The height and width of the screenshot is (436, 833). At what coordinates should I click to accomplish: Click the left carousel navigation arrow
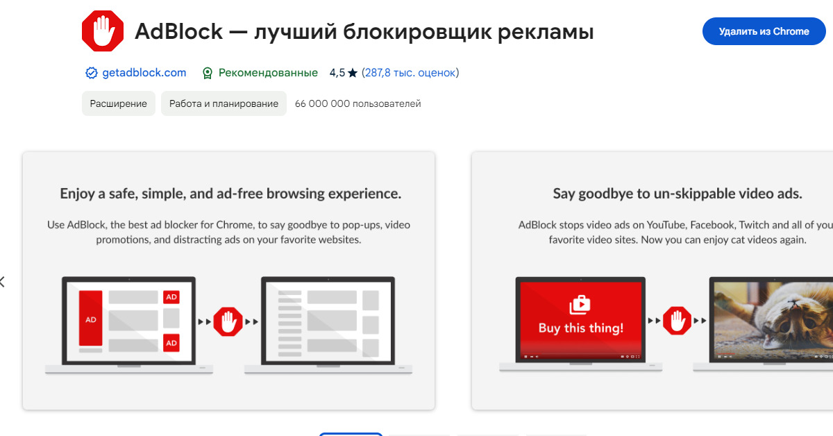[x=3, y=282]
